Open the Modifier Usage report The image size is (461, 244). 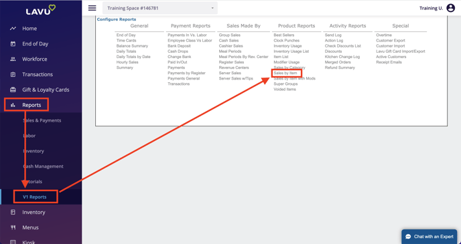pyautogui.click(x=287, y=62)
